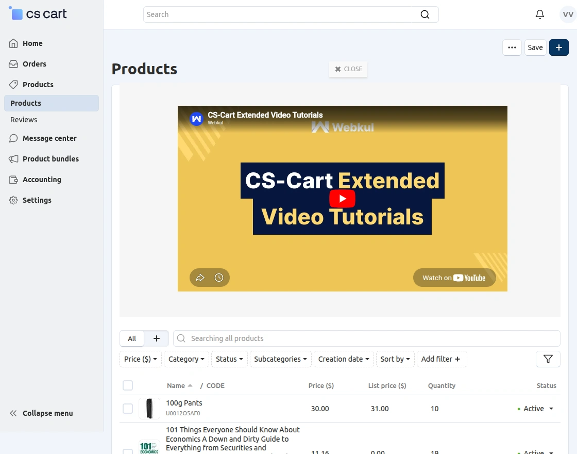Viewport: 577px width, 454px height.
Task: Open the Category filter dropdown
Action: pyautogui.click(x=186, y=359)
